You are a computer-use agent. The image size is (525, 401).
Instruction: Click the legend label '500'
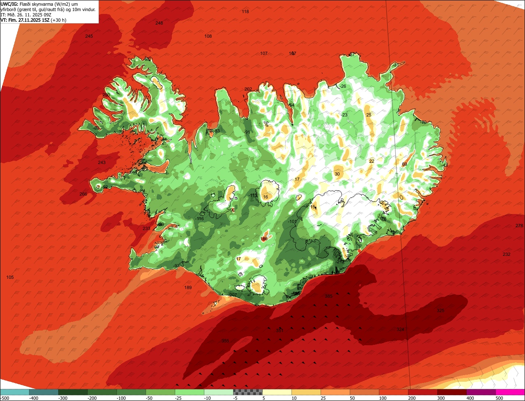[499, 398]
